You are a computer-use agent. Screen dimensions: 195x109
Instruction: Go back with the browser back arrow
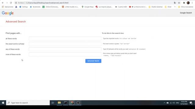(x=3, y=3)
